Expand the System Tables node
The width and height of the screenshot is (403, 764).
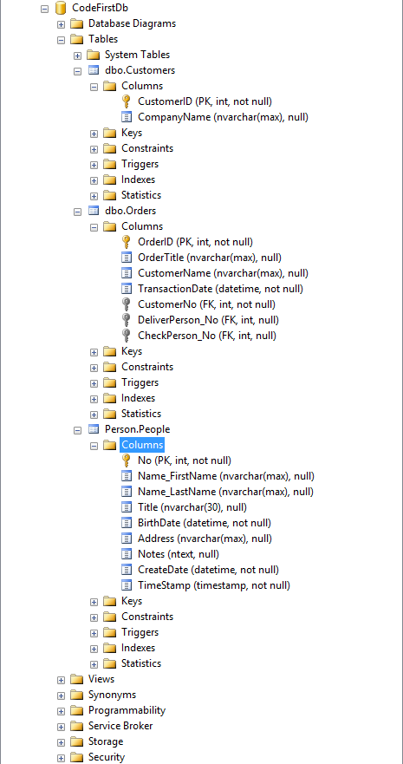77,55
